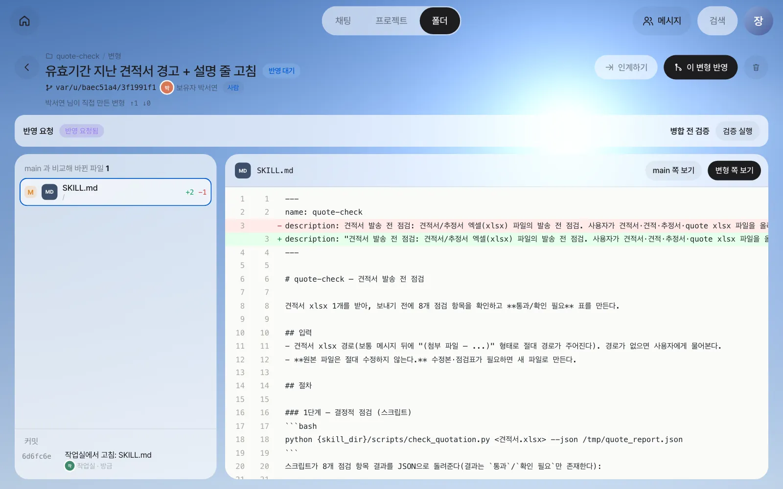
Task: Switch to the 프로젝트 tab
Action: 391,21
